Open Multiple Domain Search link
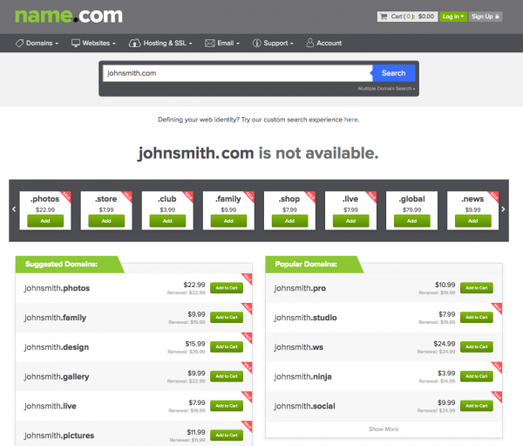 coord(386,88)
